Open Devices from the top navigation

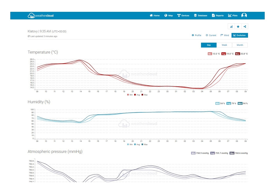(183, 16)
